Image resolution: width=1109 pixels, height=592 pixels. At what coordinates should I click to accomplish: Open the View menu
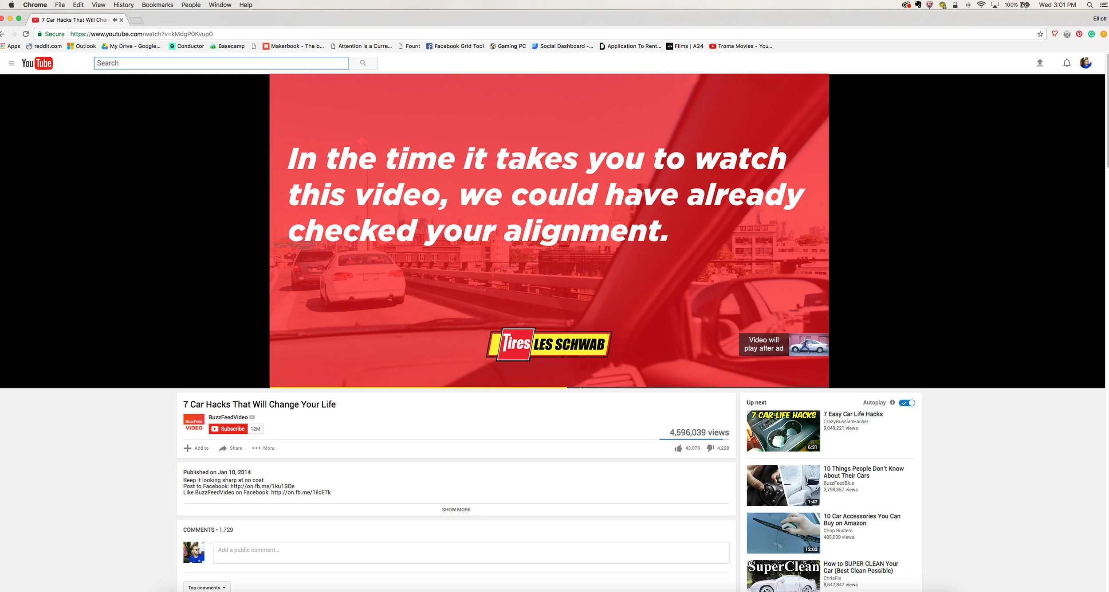tap(98, 5)
